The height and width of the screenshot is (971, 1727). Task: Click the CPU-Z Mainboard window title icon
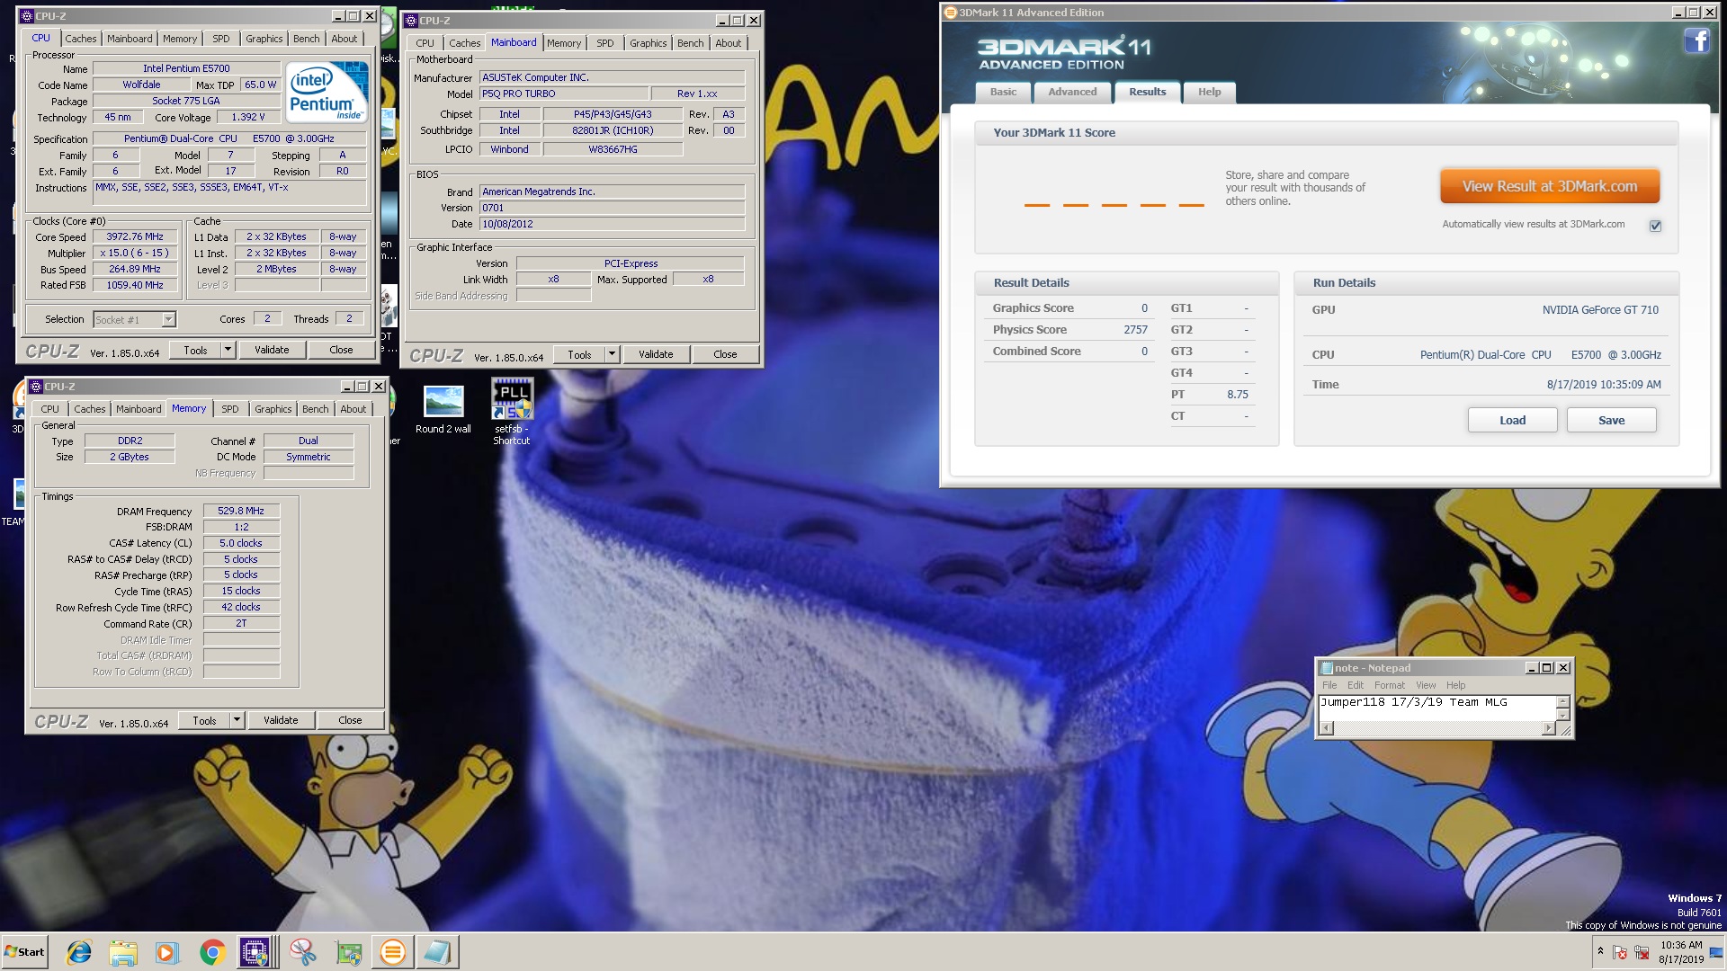coord(411,21)
